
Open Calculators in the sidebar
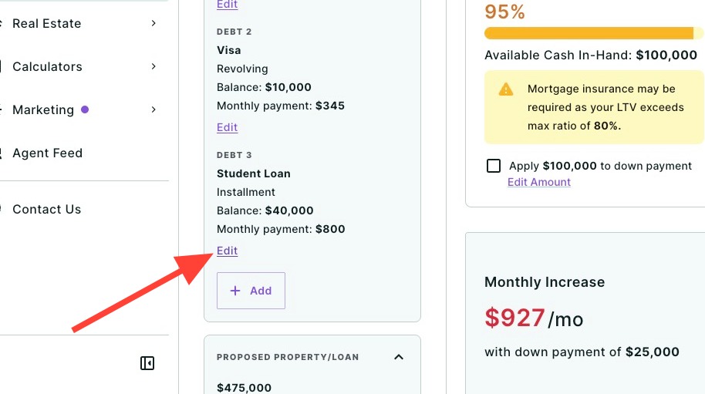click(47, 66)
